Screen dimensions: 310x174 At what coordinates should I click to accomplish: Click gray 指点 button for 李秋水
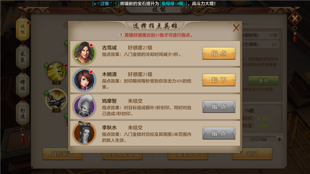(x=219, y=133)
